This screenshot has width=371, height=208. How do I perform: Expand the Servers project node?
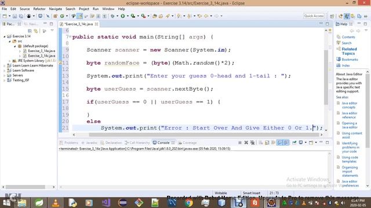5,76
